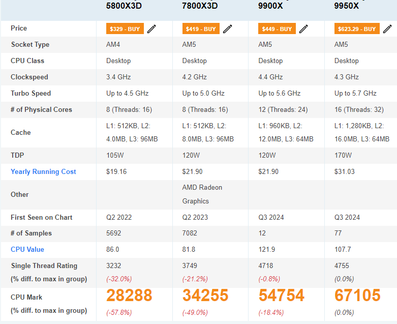Click the 12 (Threads: 24) cores cell

(283, 109)
